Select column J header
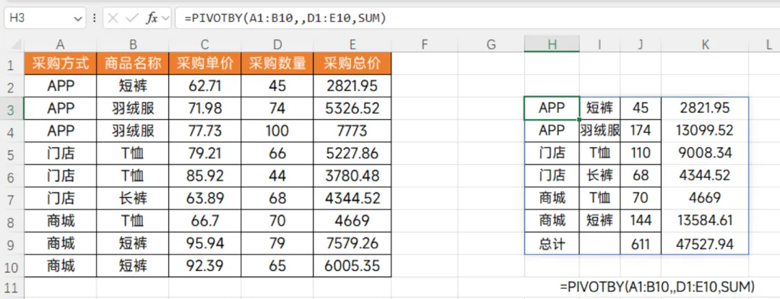This screenshot has height=299, width=780. click(x=640, y=45)
